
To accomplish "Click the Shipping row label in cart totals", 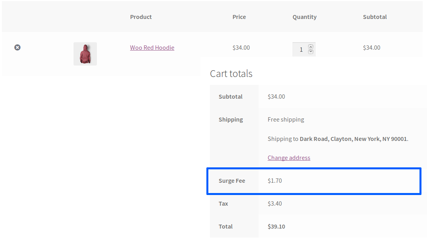I will click(x=231, y=120).
